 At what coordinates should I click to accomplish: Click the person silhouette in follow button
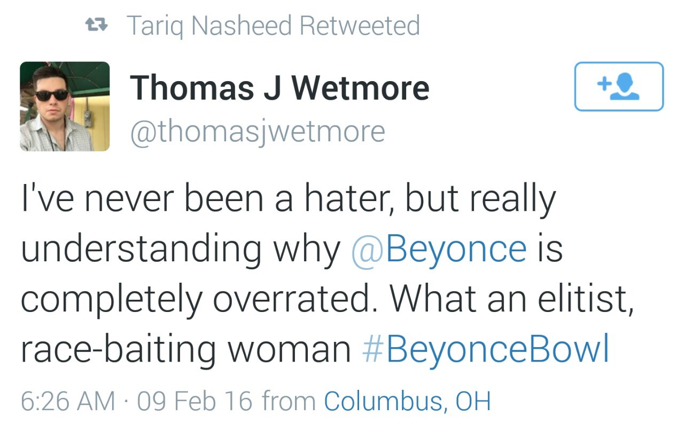pyautogui.click(x=626, y=87)
